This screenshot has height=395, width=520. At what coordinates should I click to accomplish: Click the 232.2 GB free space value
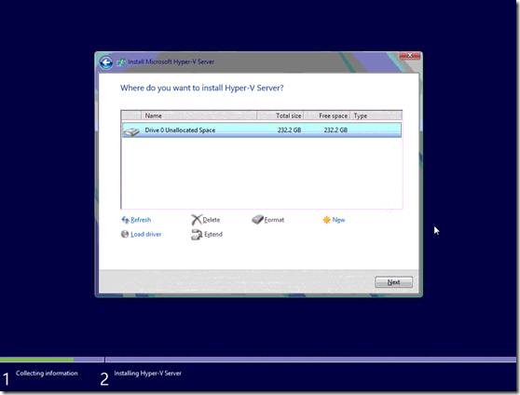[x=335, y=130]
